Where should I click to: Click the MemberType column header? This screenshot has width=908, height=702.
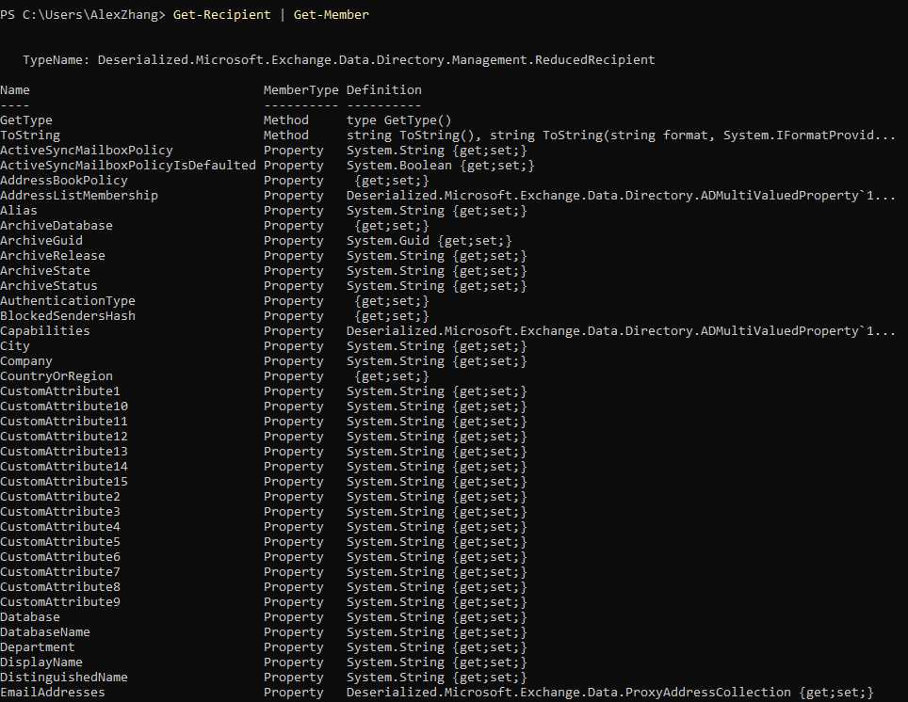tap(301, 90)
